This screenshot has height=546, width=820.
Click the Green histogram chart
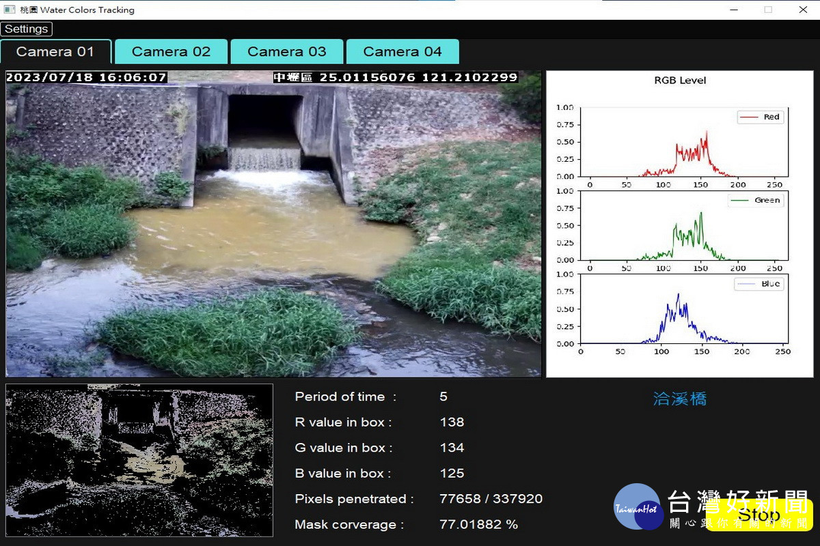coord(684,225)
